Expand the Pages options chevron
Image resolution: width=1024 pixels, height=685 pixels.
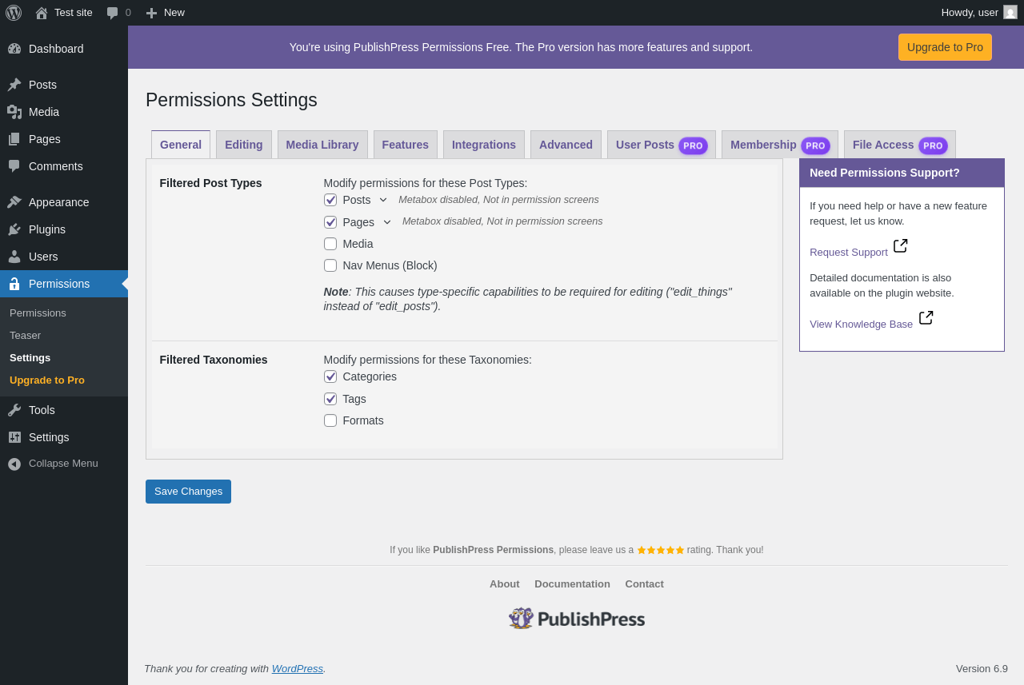tap(387, 222)
